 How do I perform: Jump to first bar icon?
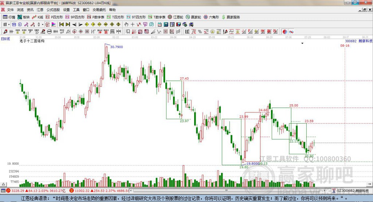click(61, 24)
